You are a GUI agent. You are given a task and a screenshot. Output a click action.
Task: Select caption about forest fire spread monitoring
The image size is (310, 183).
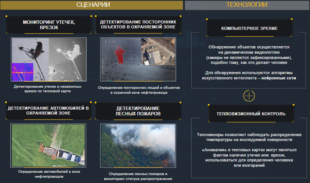click(x=138, y=176)
